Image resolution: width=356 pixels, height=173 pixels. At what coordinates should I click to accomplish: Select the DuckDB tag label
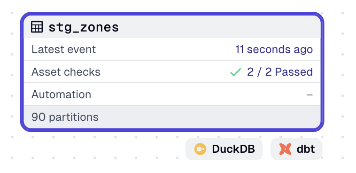point(233,149)
